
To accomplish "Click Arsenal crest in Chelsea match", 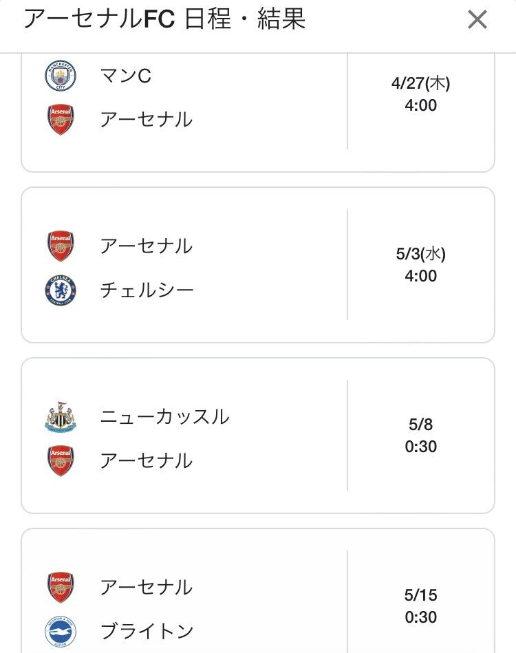I will pyautogui.click(x=61, y=246).
